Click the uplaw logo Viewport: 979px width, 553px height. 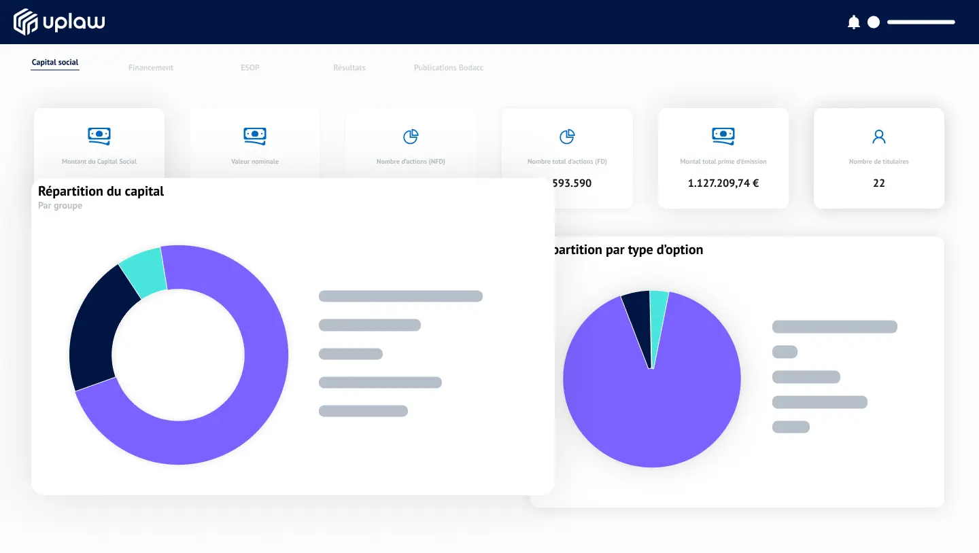click(59, 21)
